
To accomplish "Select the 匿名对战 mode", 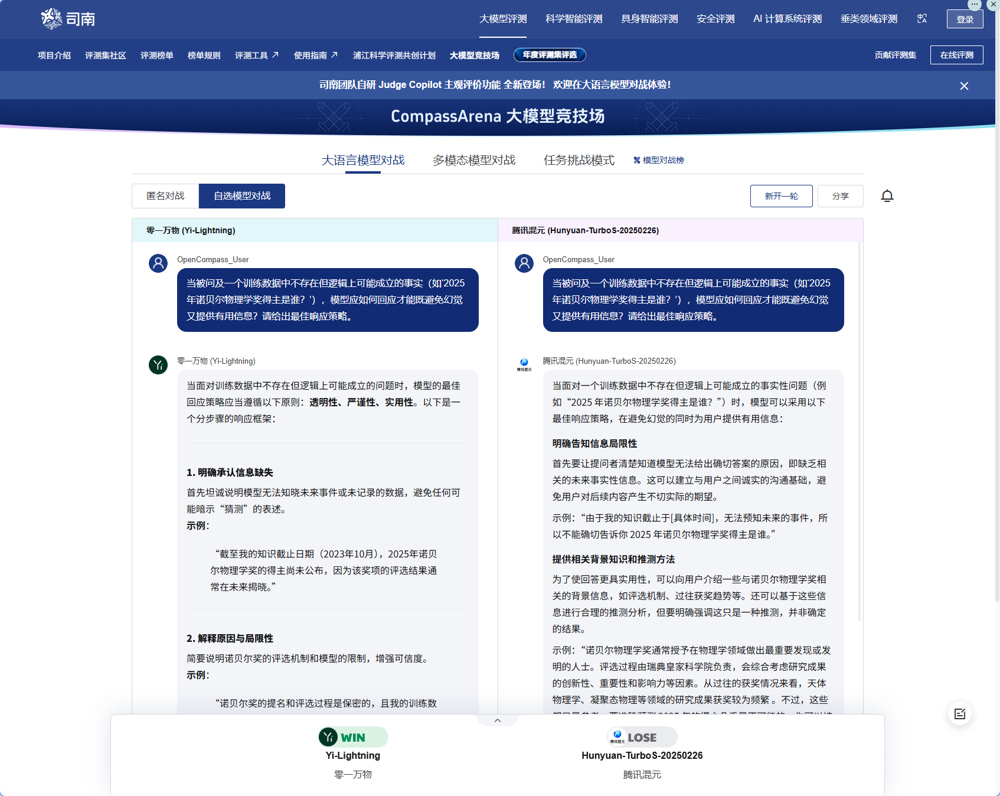I will point(165,196).
